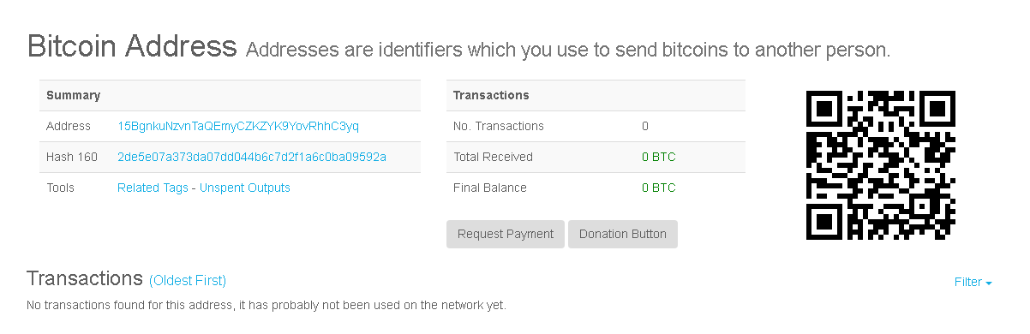Click the QR code image
The width and height of the screenshot is (1030, 334).
click(x=881, y=165)
